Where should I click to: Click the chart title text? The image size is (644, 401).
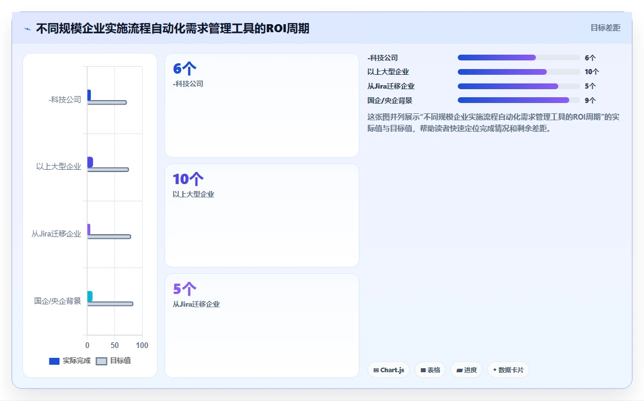click(172, 28)
